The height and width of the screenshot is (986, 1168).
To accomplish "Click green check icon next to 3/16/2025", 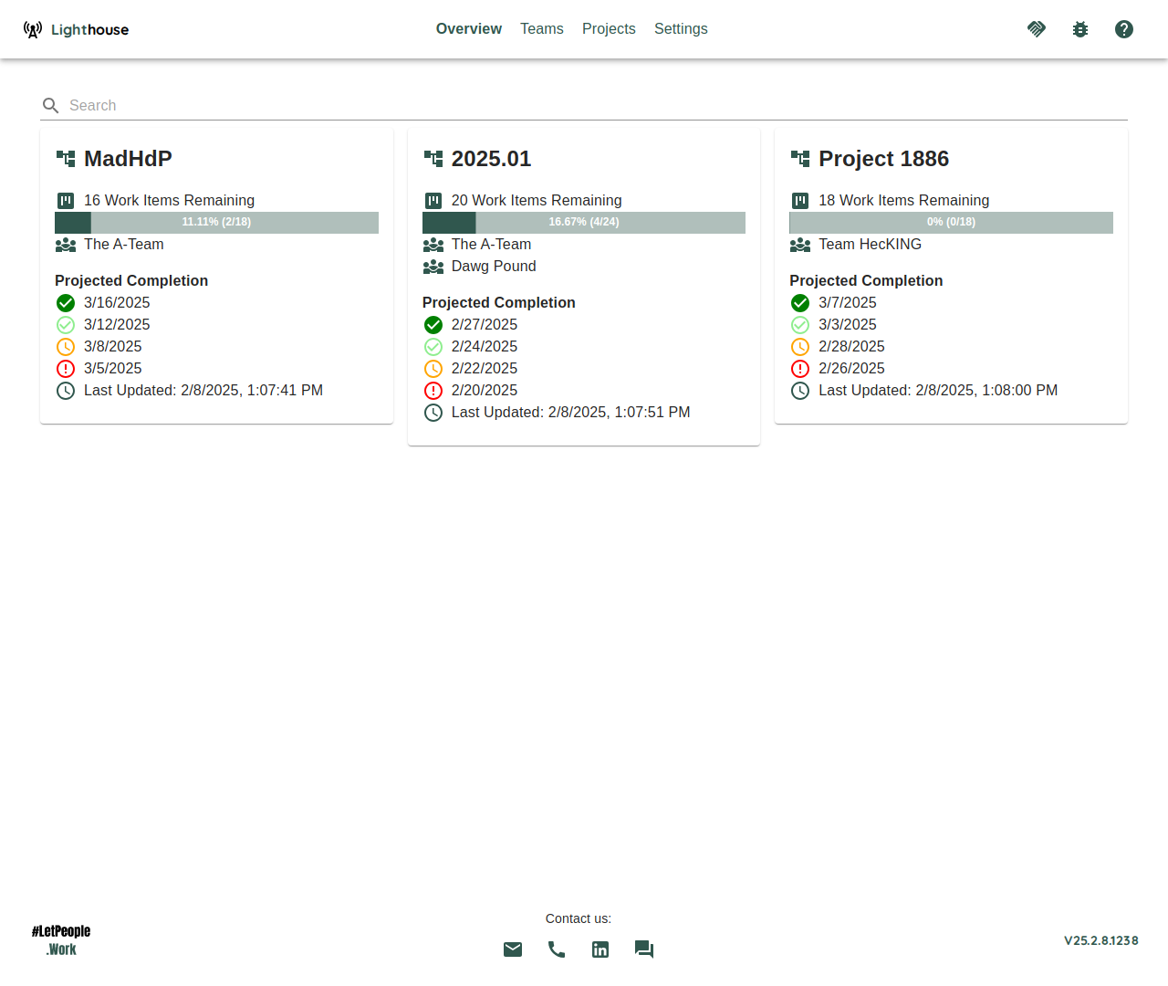I will tap(66, 303).
